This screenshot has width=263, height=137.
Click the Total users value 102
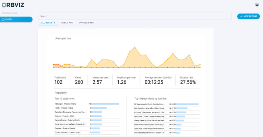click(59, 82)
